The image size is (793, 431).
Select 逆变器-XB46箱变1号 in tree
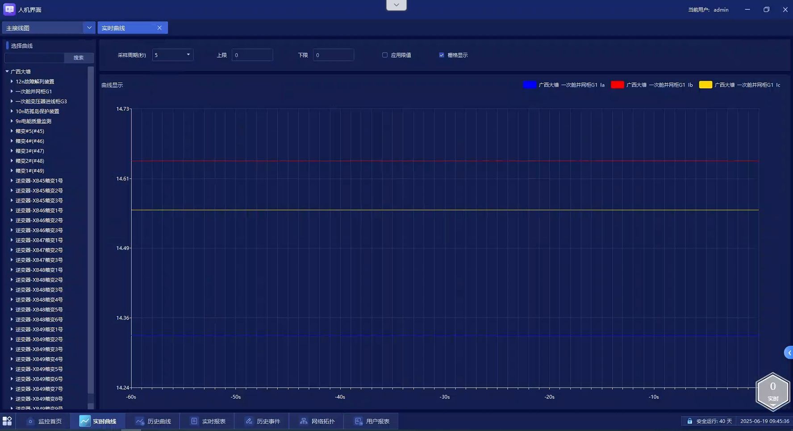click(39, 211)
